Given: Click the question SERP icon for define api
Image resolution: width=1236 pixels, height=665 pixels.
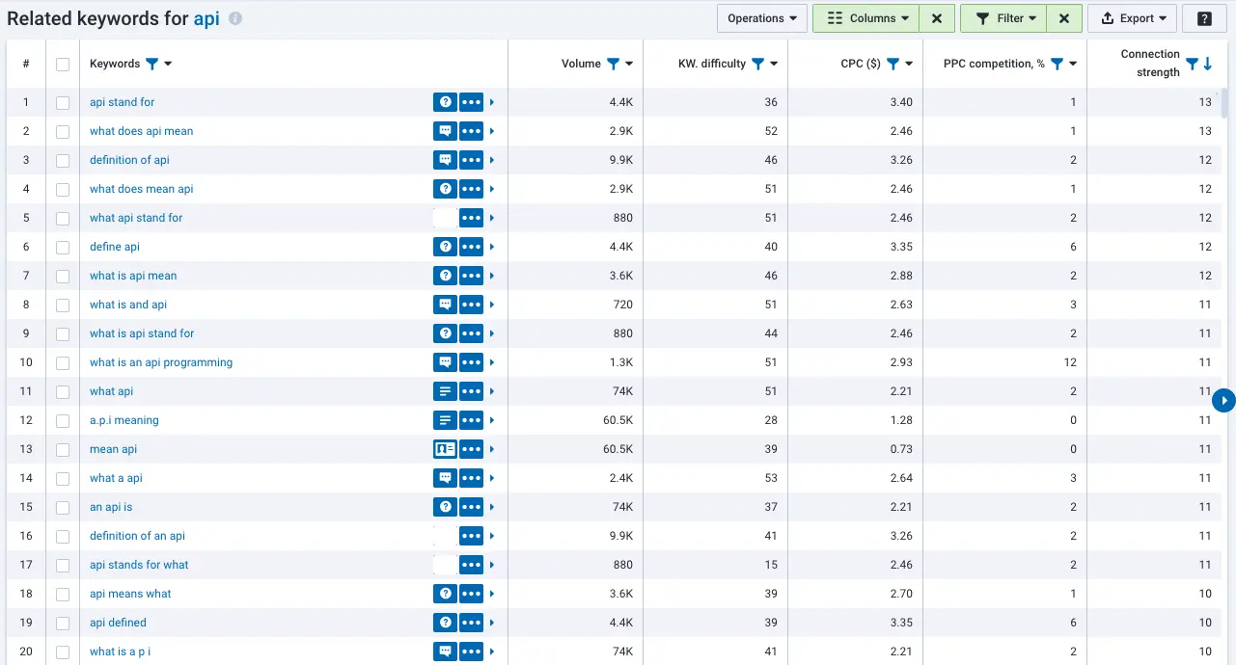Looking at the screenshot, I should pos(445,247).
